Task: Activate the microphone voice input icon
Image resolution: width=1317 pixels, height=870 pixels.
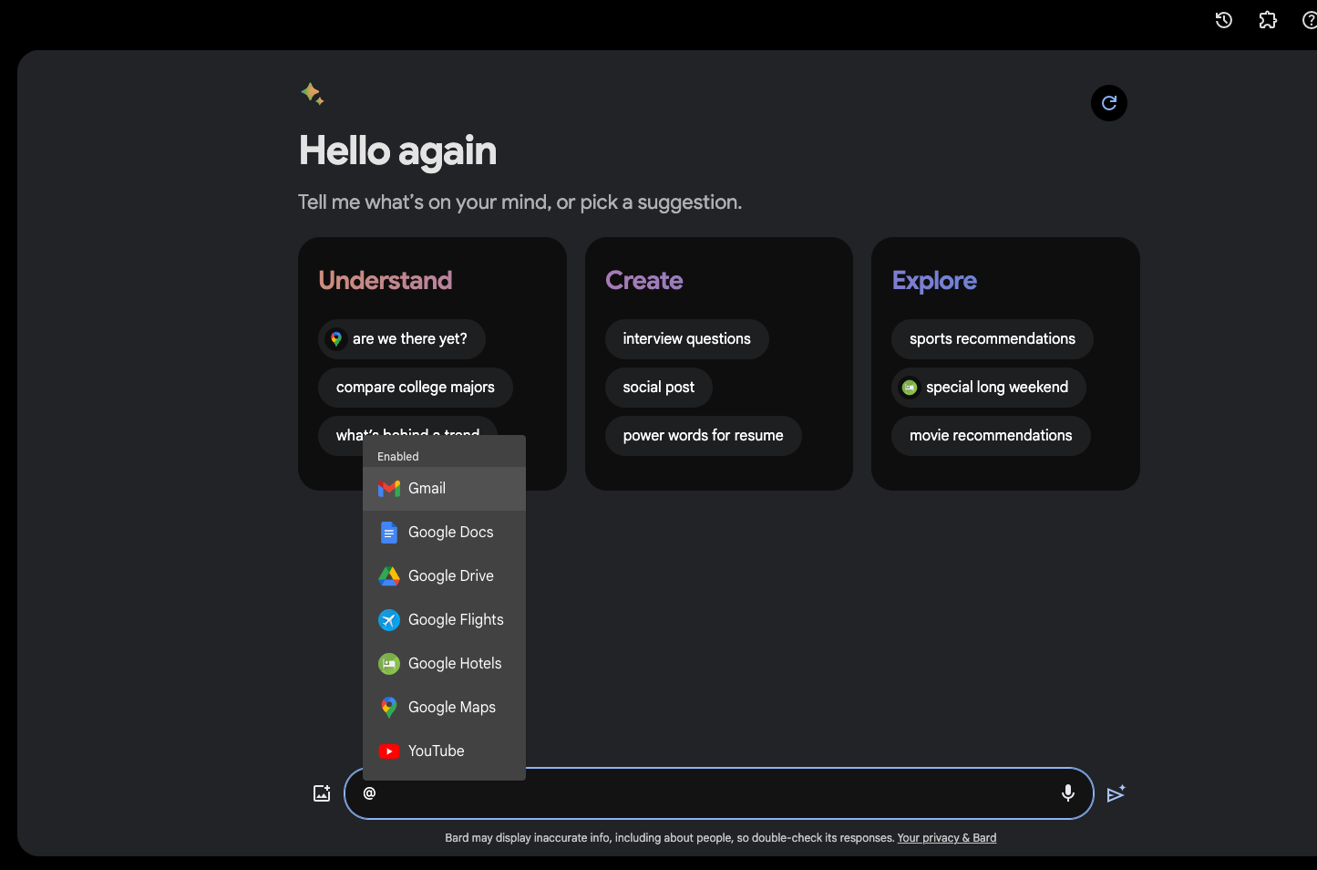Action: click(1068, 793)
